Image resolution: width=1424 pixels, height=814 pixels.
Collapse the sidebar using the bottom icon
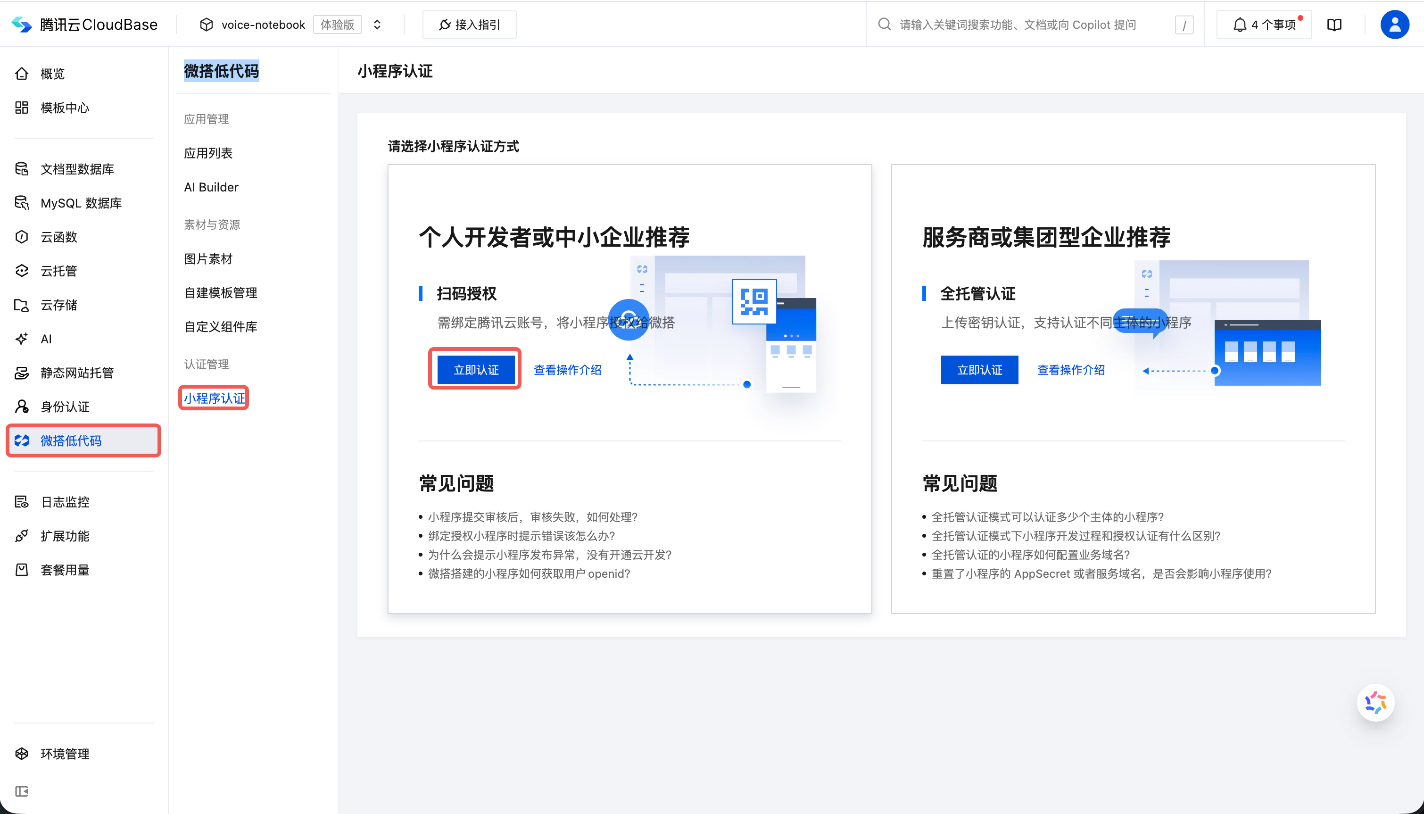click(22, 790)
